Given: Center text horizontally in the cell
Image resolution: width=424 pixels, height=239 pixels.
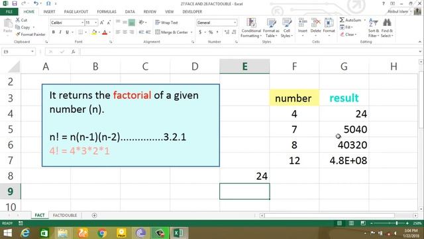Looking at the screenshot, I should 125,33.
